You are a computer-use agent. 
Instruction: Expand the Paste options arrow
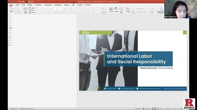13,9
